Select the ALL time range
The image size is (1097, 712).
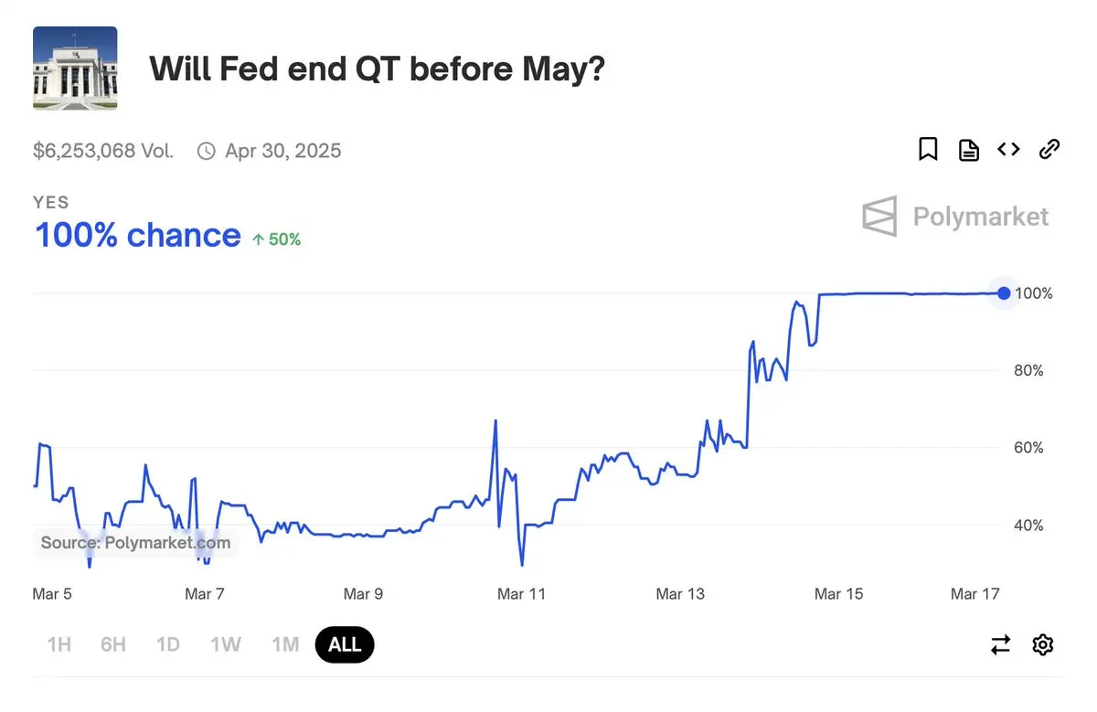click(345, 645)
